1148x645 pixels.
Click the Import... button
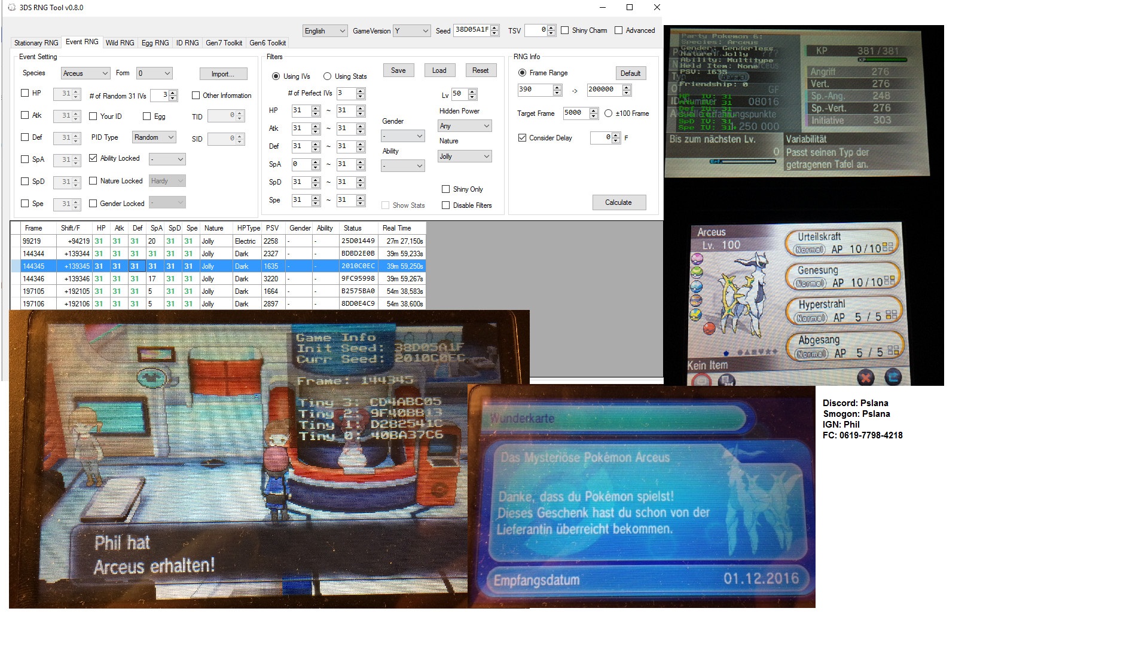click(223, 74)
